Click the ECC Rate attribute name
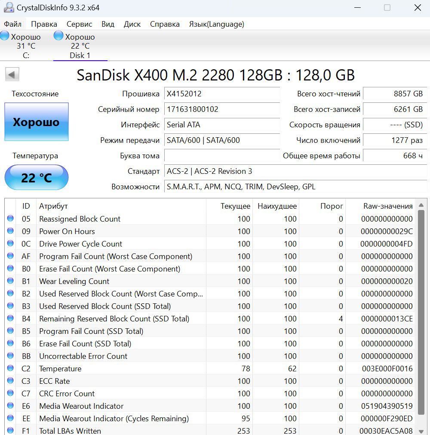 [x=54, y=381]
